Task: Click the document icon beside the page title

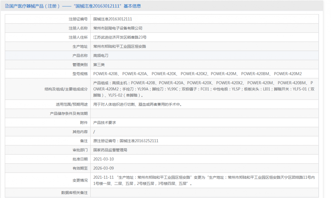Action: pyautogui.click(x=7, y=6)
